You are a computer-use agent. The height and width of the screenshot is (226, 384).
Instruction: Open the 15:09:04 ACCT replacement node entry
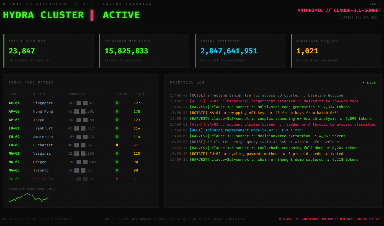(236, 130)
